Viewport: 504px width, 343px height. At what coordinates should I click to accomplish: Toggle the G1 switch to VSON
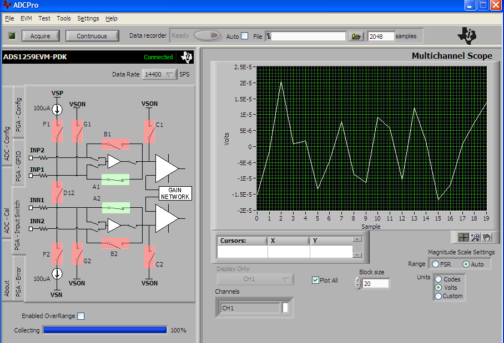pos(77,131)
